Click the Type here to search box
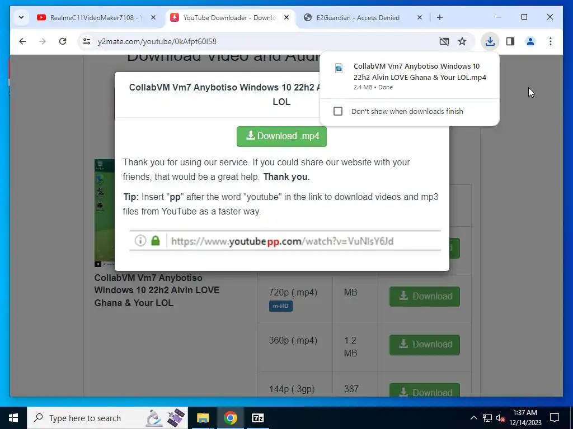Screen dimensions: 573x429 [107, 418]
